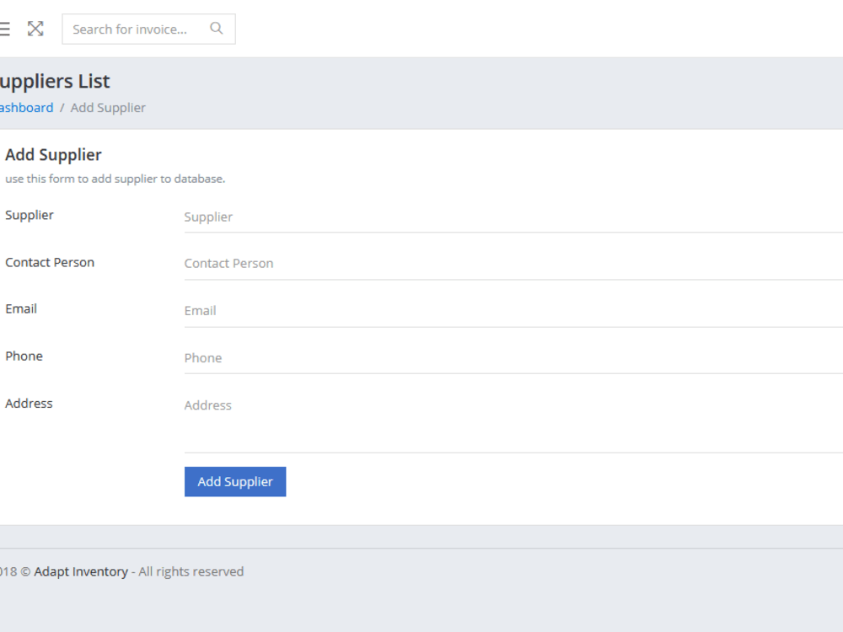Click into the Contact Person input field

pyautogui.click(x=513, y=264)
